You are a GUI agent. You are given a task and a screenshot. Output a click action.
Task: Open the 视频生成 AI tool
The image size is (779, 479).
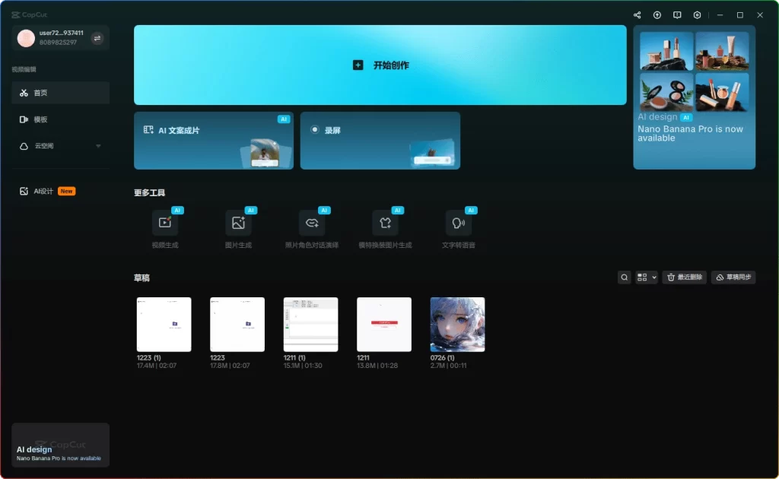[166, 222]
